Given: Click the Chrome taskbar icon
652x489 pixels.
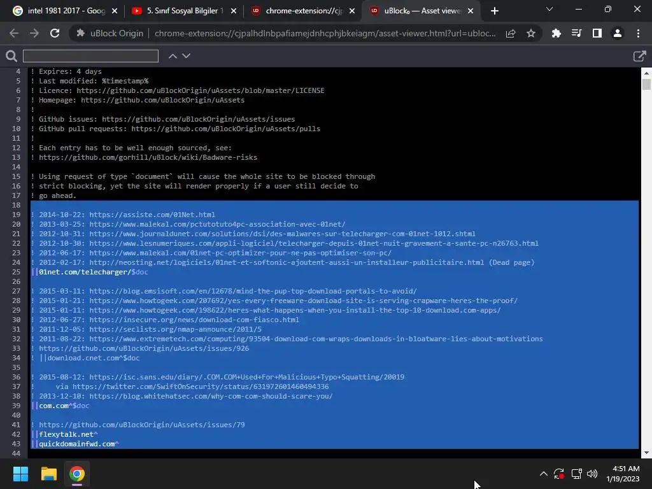Looking at the screenshot, I should (x=77, y=474).
